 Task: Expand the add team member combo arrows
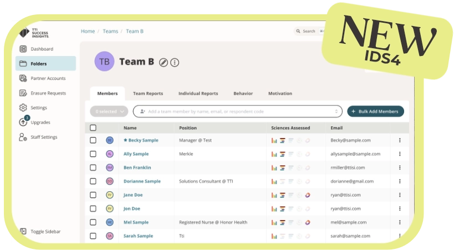pos(336,111)
